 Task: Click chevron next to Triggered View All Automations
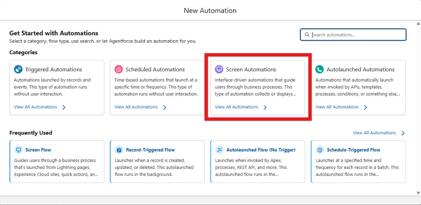[64, 107]
